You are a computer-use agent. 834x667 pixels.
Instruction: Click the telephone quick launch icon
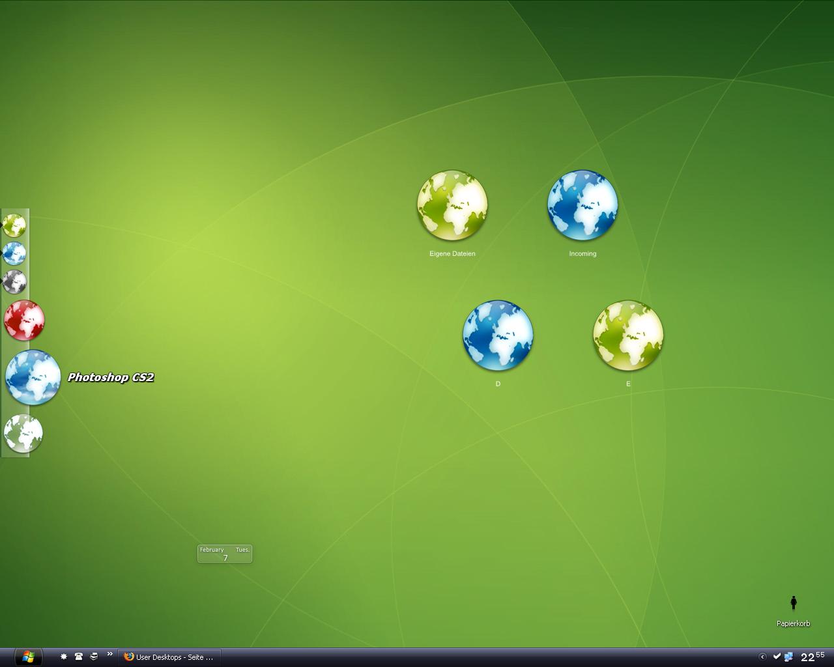pyautogui.click(x=79, y=657)
